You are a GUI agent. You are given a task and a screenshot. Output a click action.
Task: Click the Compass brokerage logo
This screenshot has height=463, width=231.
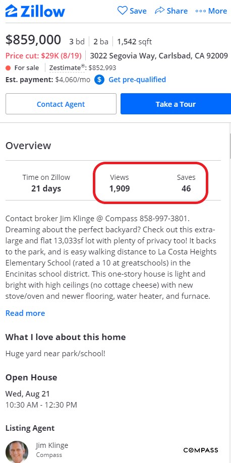click(x=201, y=450)
